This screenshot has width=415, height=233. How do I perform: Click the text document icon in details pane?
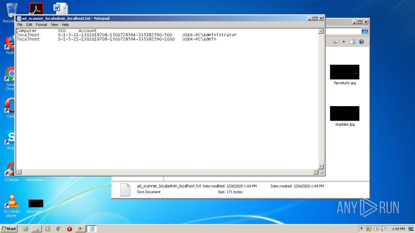125,190
